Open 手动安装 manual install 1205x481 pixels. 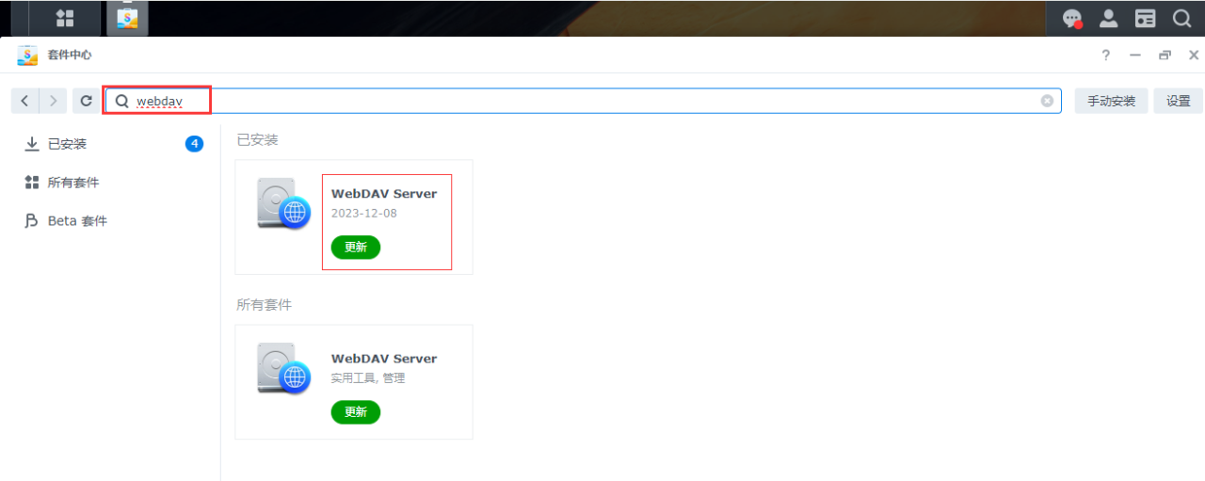[1111, 101]
